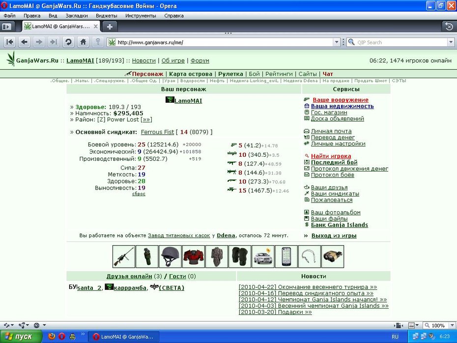457x343 pixels.
Task: Open the binoculars item icon
Action: pos(333,257)
